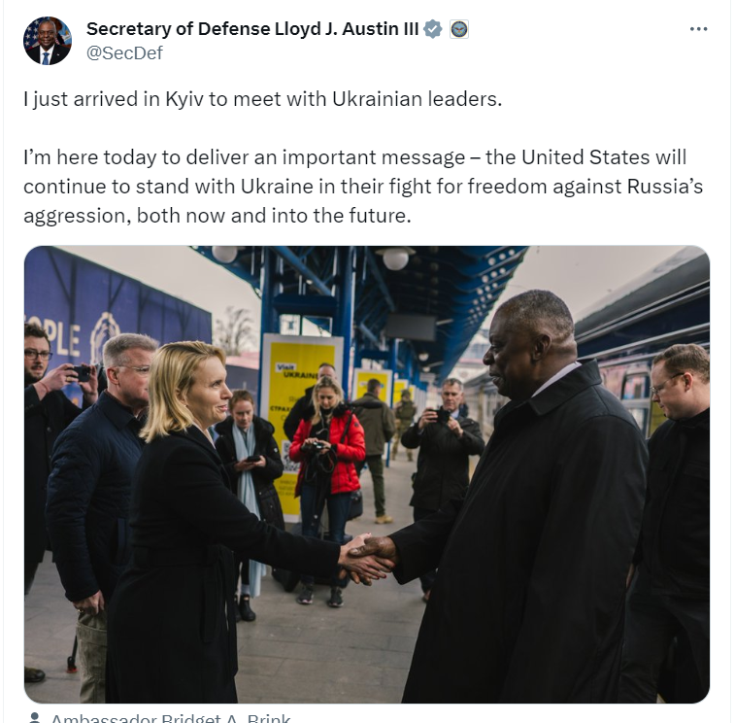
Task: Click the tagged person icon below photo
Action: [34, 718]
